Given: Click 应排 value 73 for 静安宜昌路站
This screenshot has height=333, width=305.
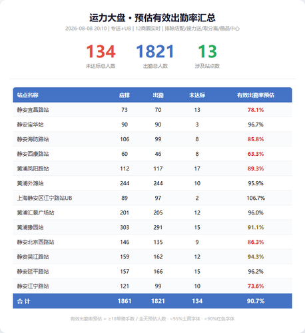Looking at the screenshot, I should [x=125, y=110].
